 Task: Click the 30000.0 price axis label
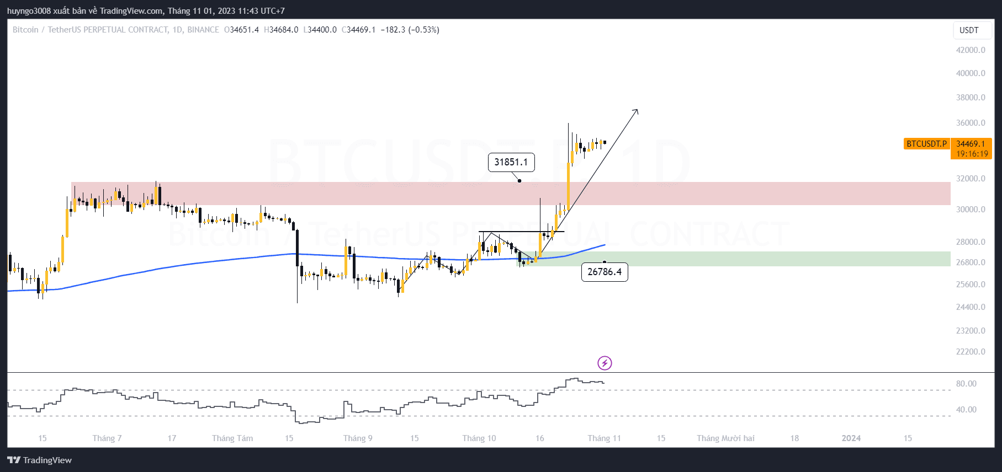point(971,210)
